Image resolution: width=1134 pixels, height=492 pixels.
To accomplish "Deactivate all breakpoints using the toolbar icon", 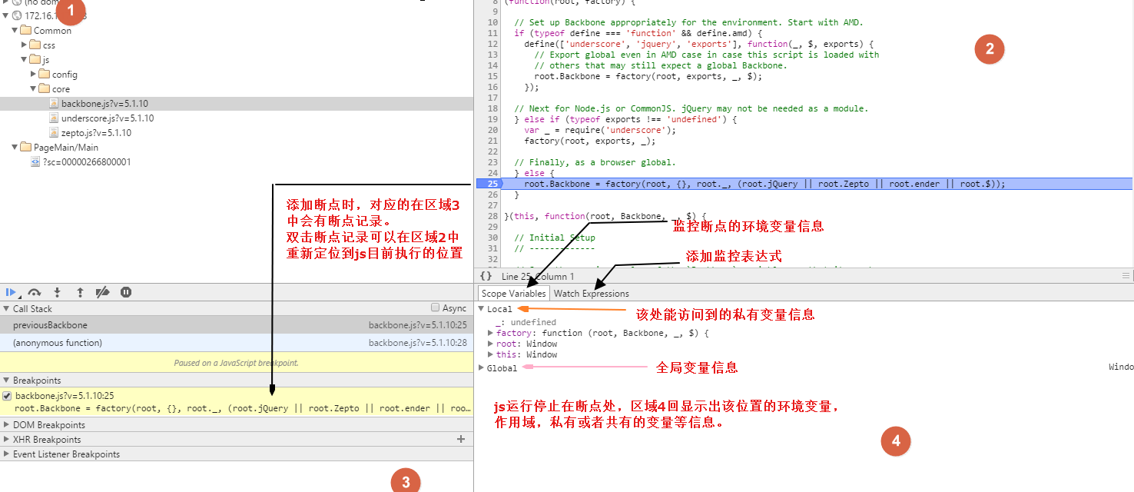I will click(x=102, y=292).
